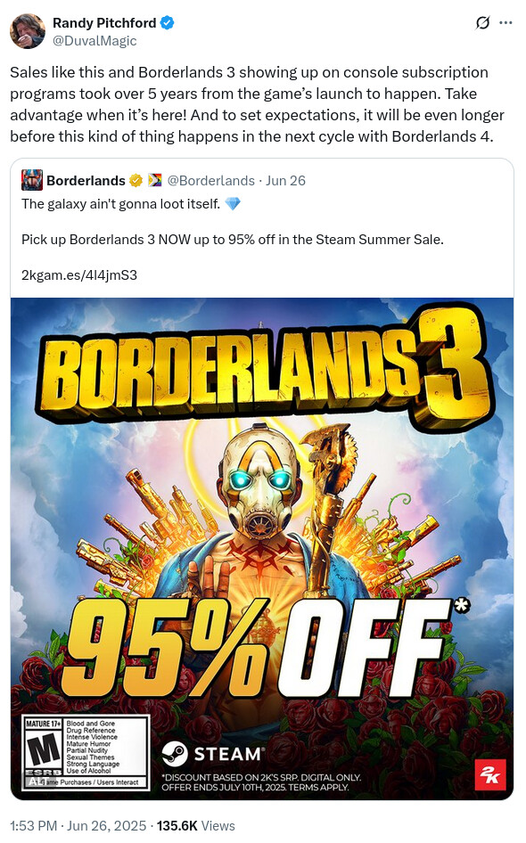The width and height of the screenshot is (526, 843).
Task: Click the Steam logo in the promo image
Action: point(211,753)
